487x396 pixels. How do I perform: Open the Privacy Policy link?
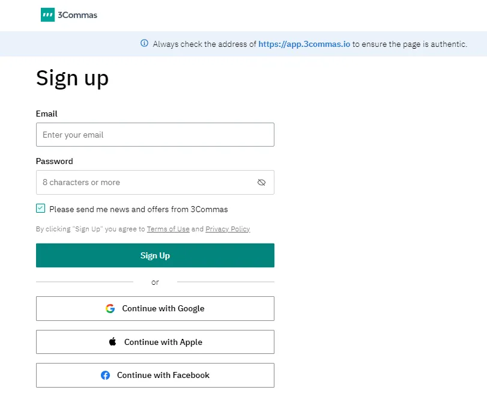pyautogui.click(x=228, y=229)
